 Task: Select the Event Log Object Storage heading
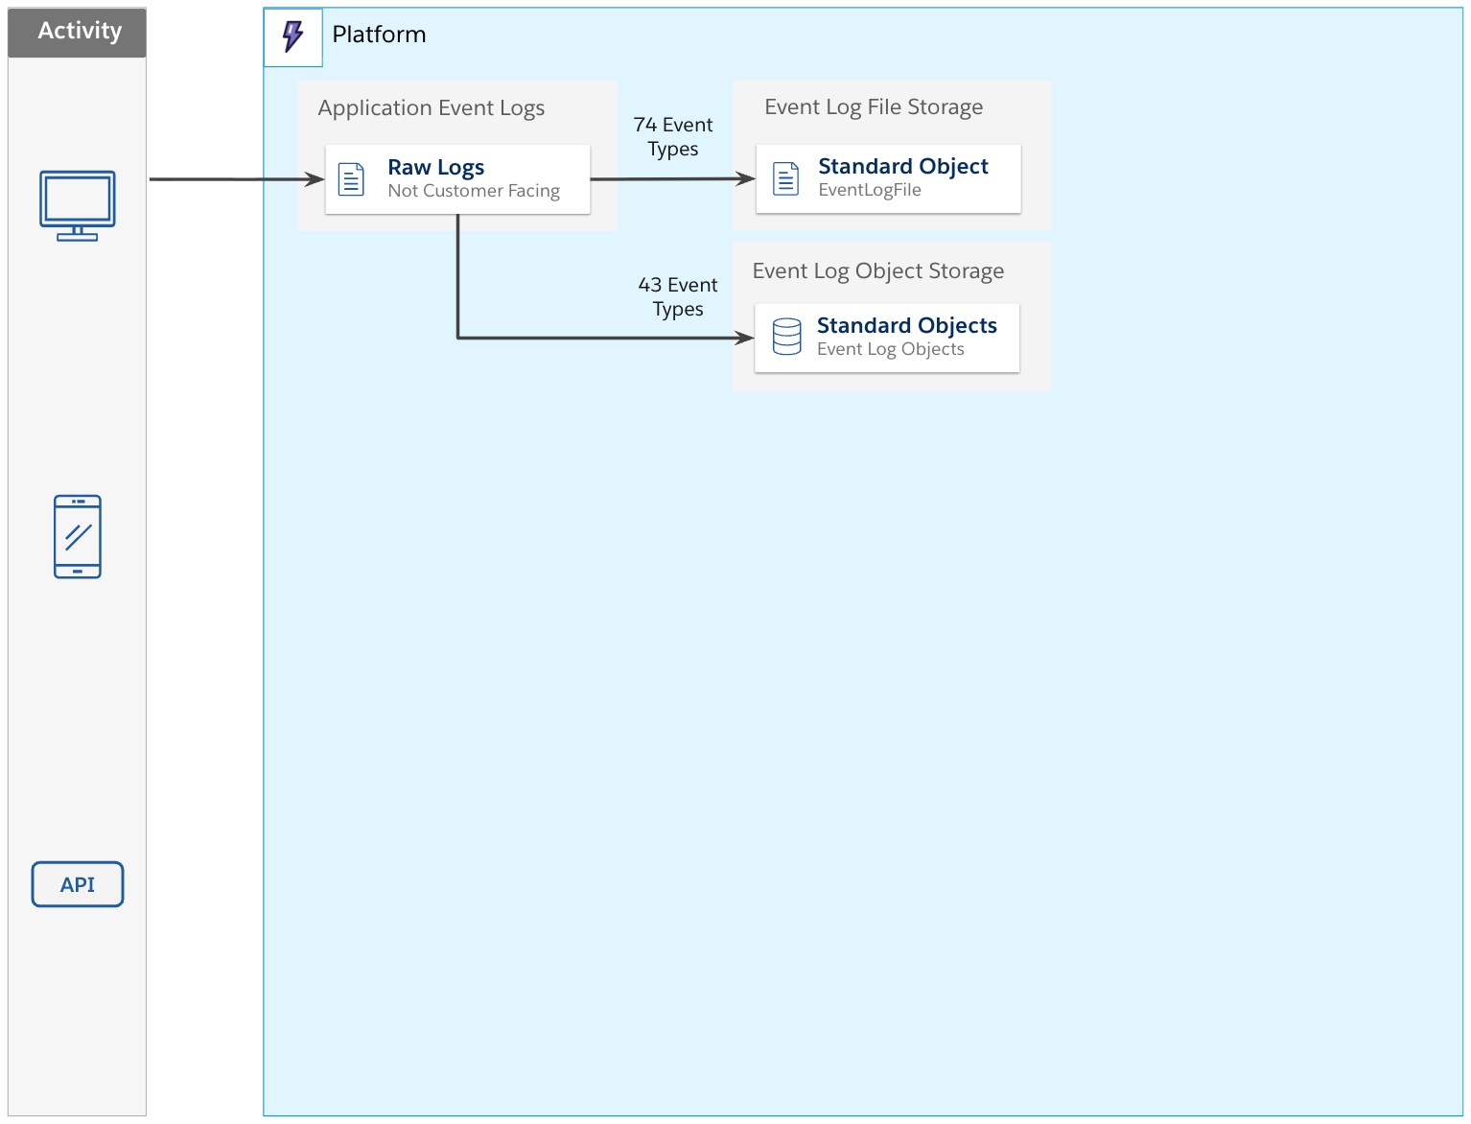point(877,270)
